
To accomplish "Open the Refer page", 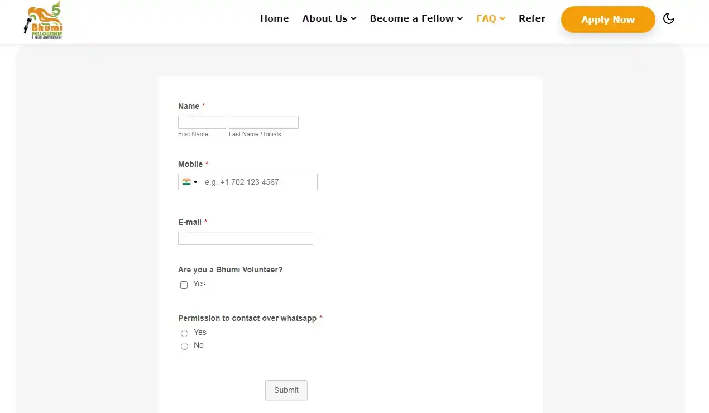I will (x=531, y=18).
